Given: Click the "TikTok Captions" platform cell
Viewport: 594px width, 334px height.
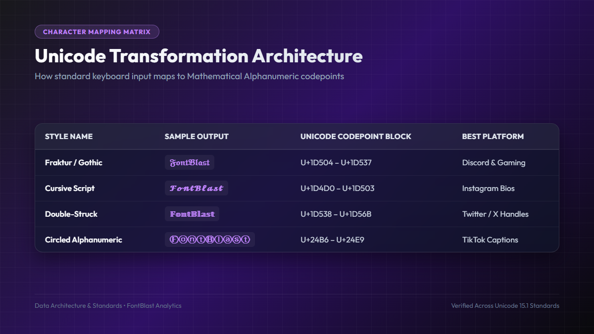Looking at the screenshot, I should 490,239.
